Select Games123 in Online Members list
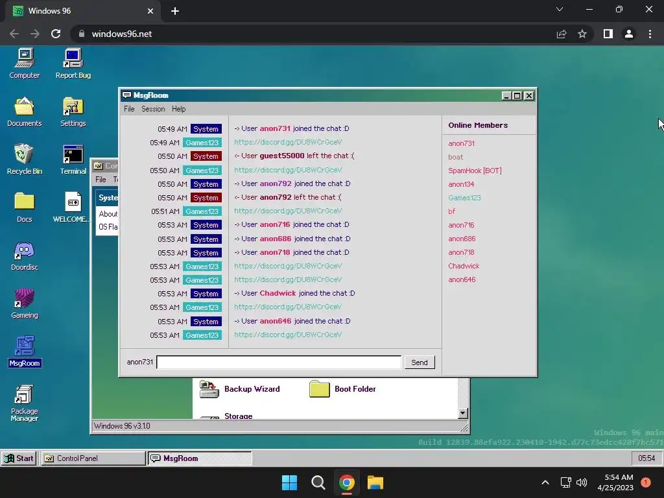The image size is (664, 498). pyautogui.click(x=464, y=198)
